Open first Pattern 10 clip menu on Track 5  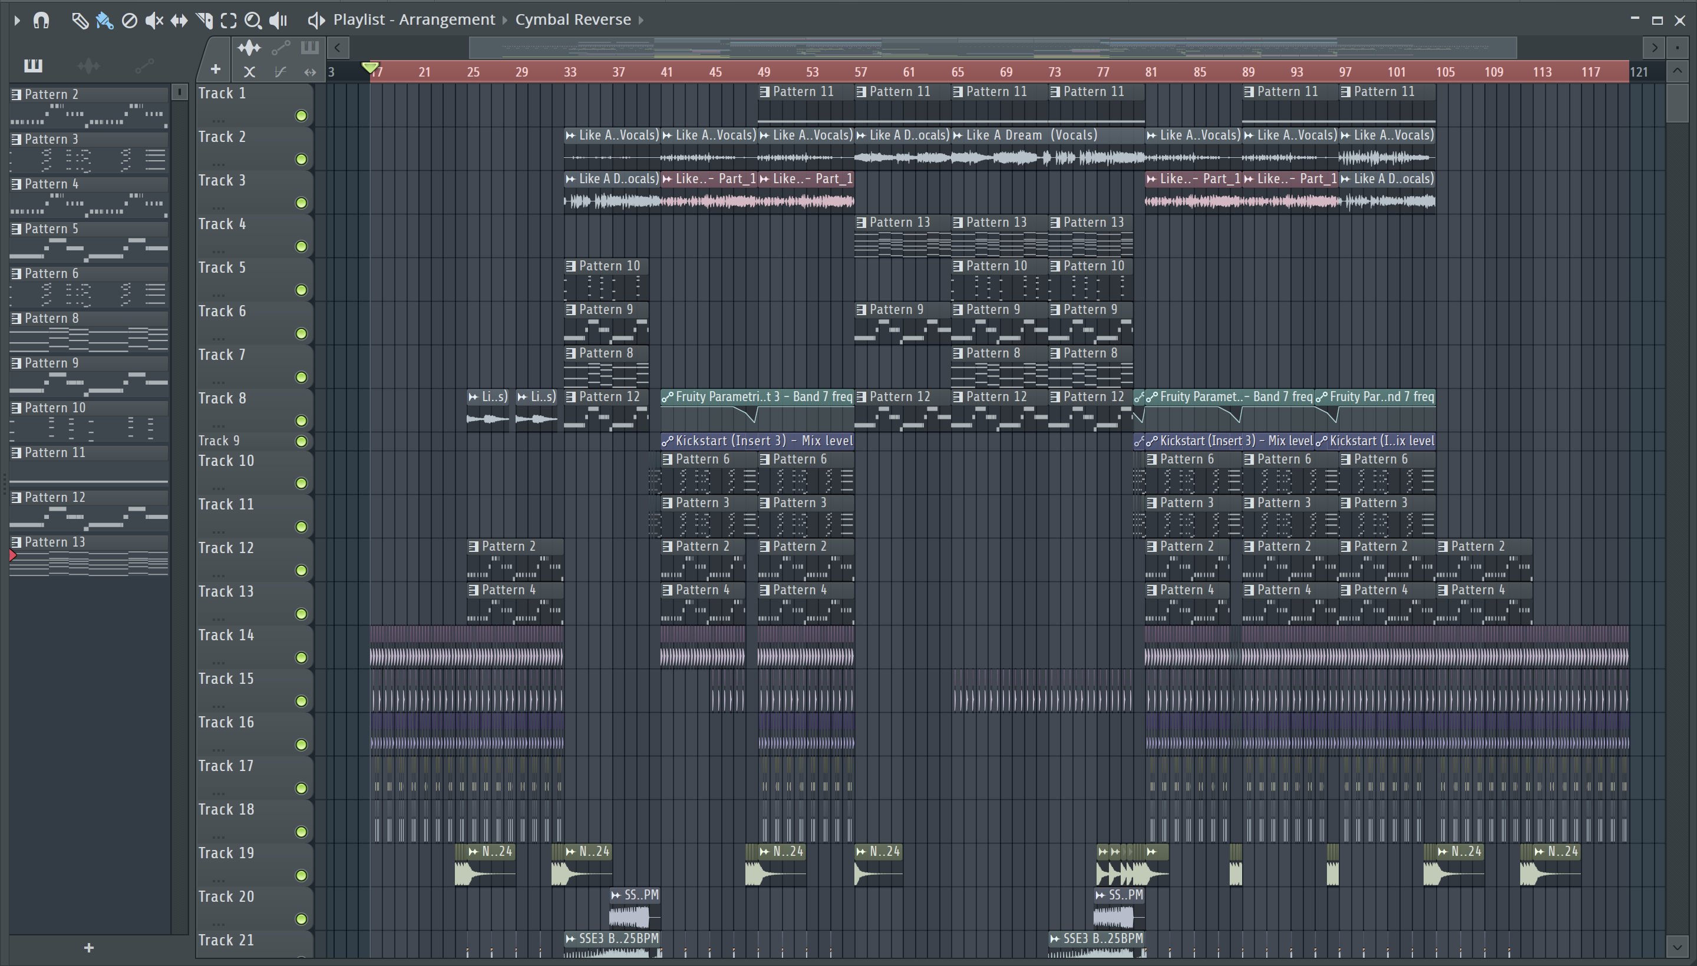click(x=571, y=266)
